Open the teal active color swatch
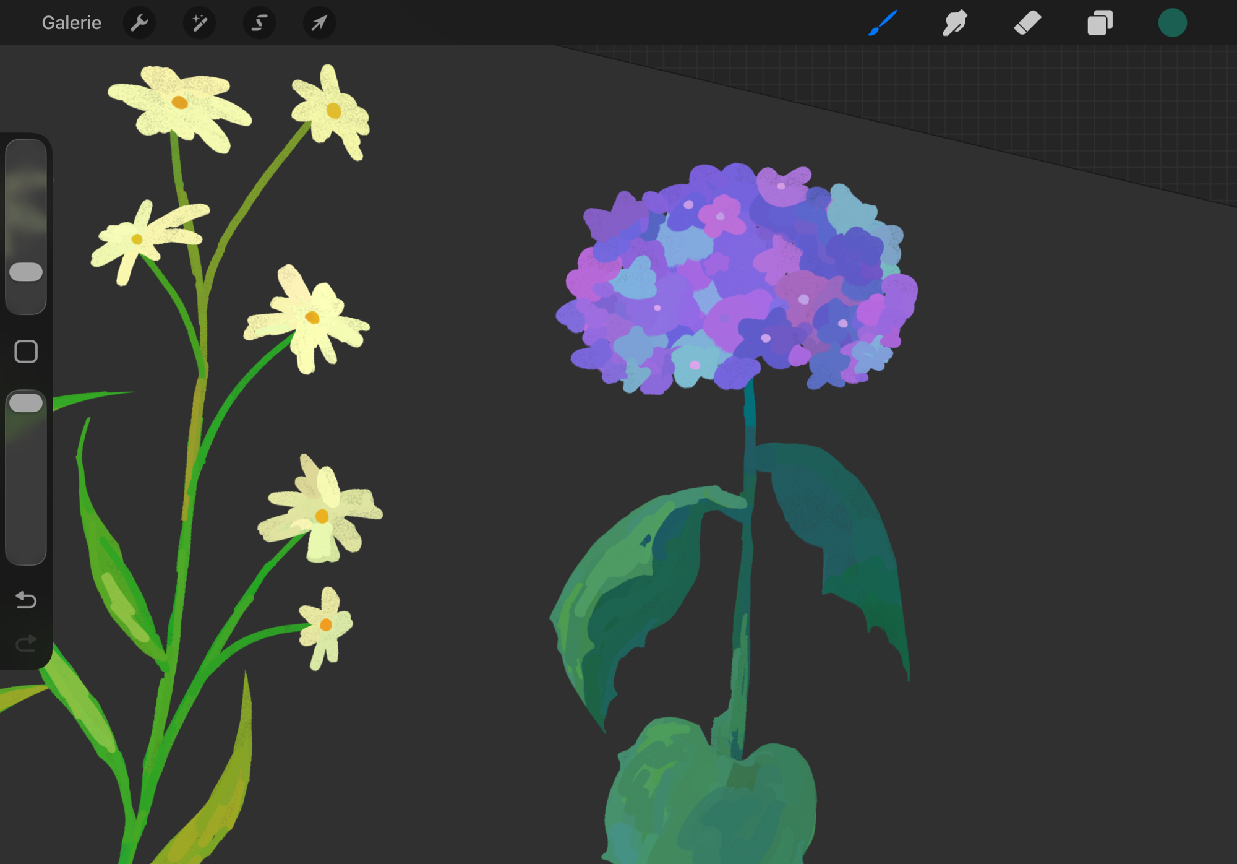This screenshot has width=1237, height=864. coord(1172,23)
